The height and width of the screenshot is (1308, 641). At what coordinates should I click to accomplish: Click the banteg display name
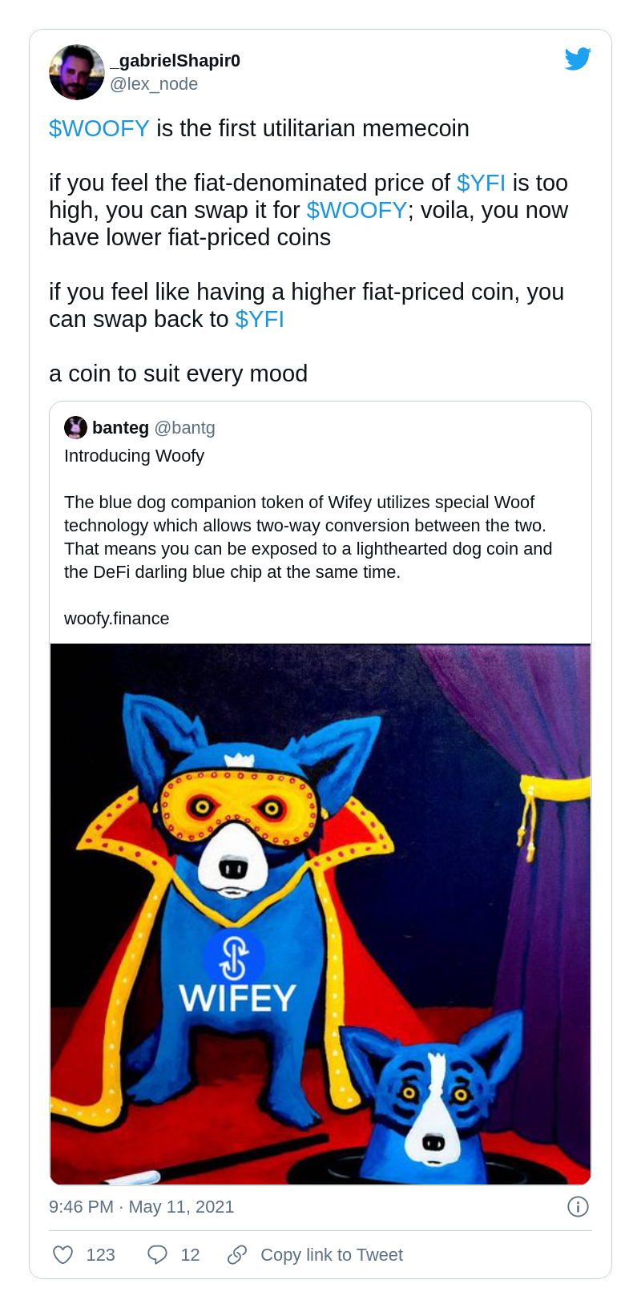(120, 428)
